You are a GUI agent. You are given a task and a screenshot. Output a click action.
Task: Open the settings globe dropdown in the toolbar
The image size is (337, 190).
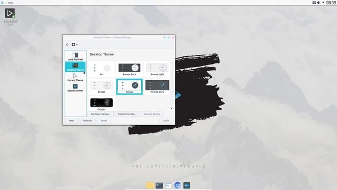pos(74,44)
